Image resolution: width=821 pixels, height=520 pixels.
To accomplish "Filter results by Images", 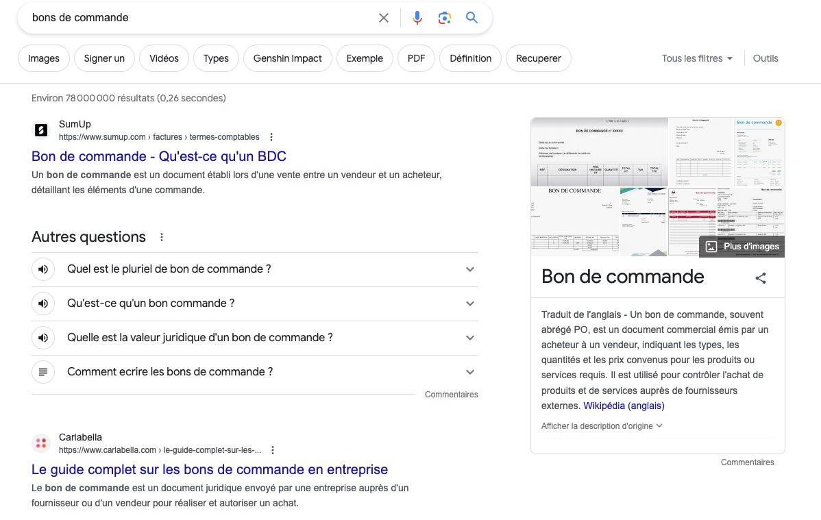I will [x=43, y=58].
